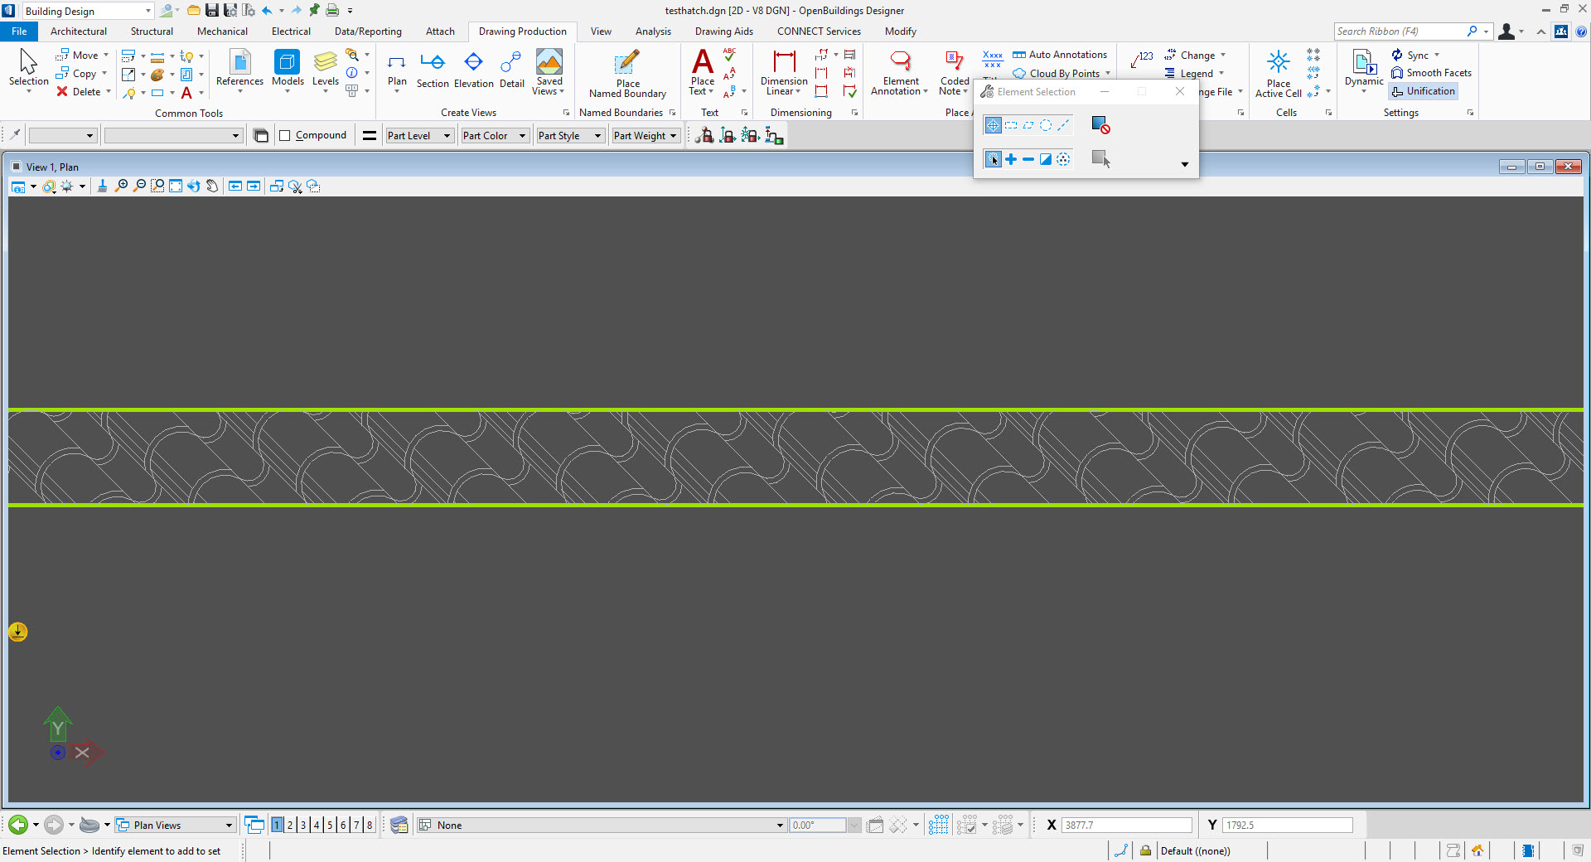1591x862 pixels.
Task: Click the Clip Volume scissors icon
Action: tap(295, 186)
